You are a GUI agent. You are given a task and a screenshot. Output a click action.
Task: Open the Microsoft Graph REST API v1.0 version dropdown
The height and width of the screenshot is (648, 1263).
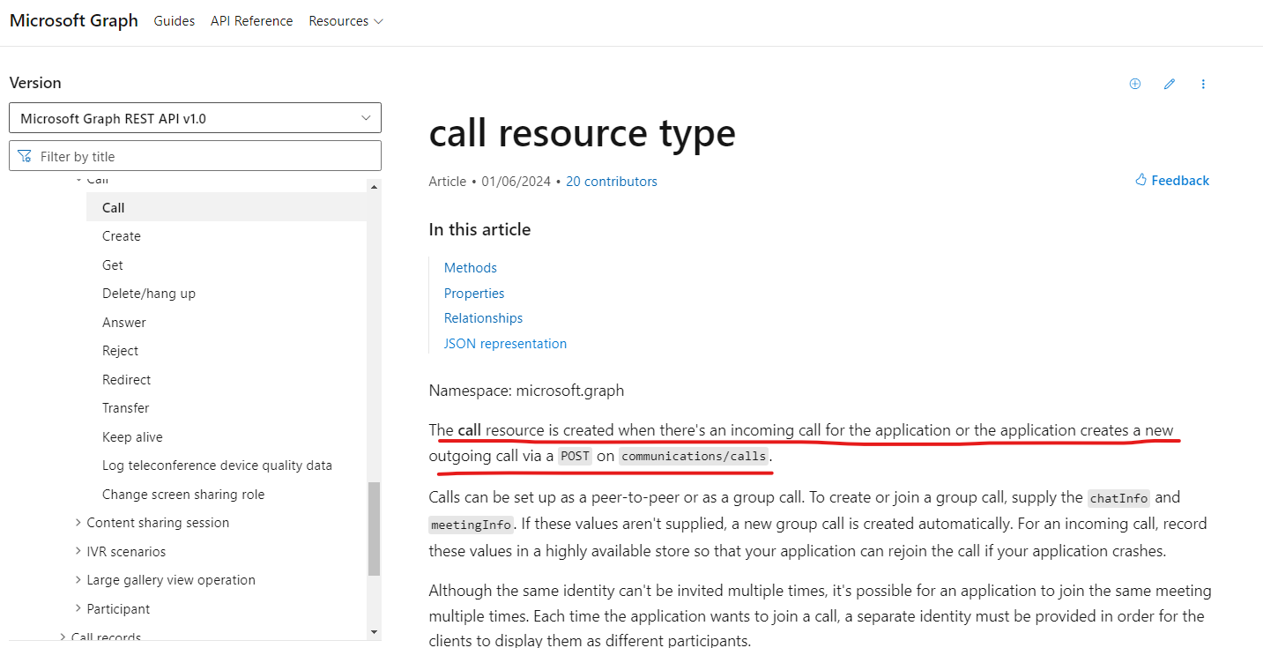pyautogui.click(x=195, y=118)
